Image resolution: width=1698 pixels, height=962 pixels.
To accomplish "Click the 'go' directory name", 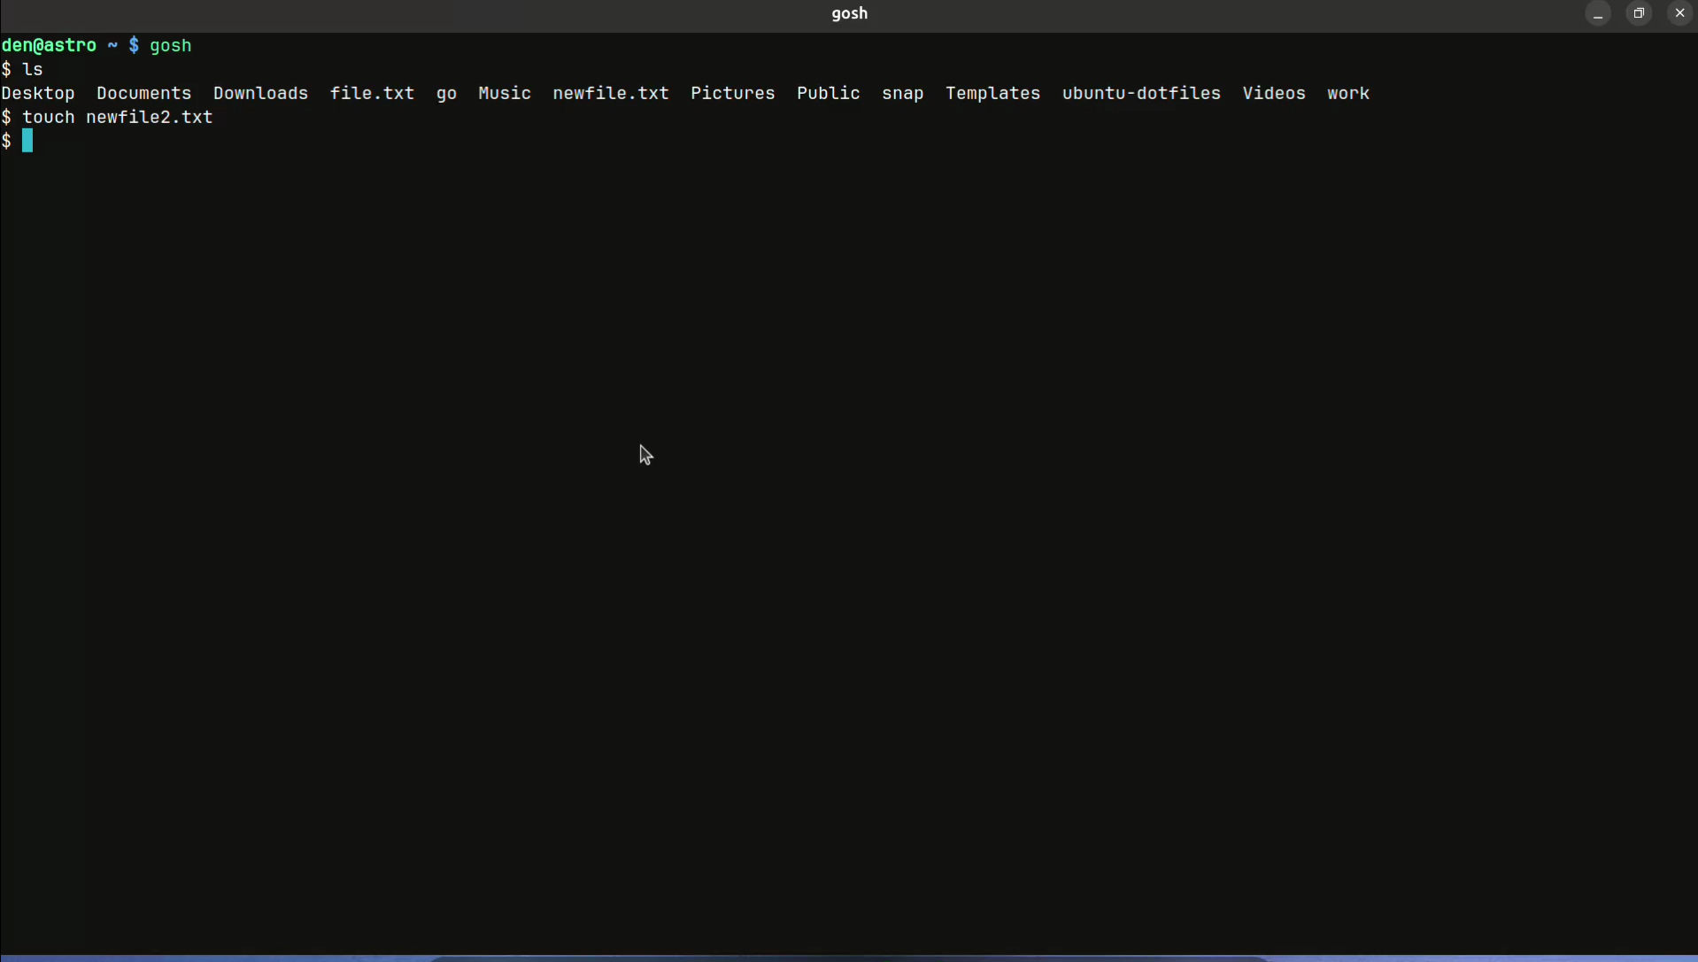I will click(x=447, y=94).
